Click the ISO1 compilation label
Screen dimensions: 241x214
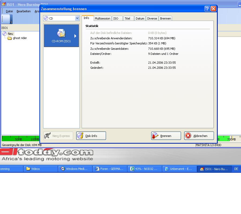point(5,28)
